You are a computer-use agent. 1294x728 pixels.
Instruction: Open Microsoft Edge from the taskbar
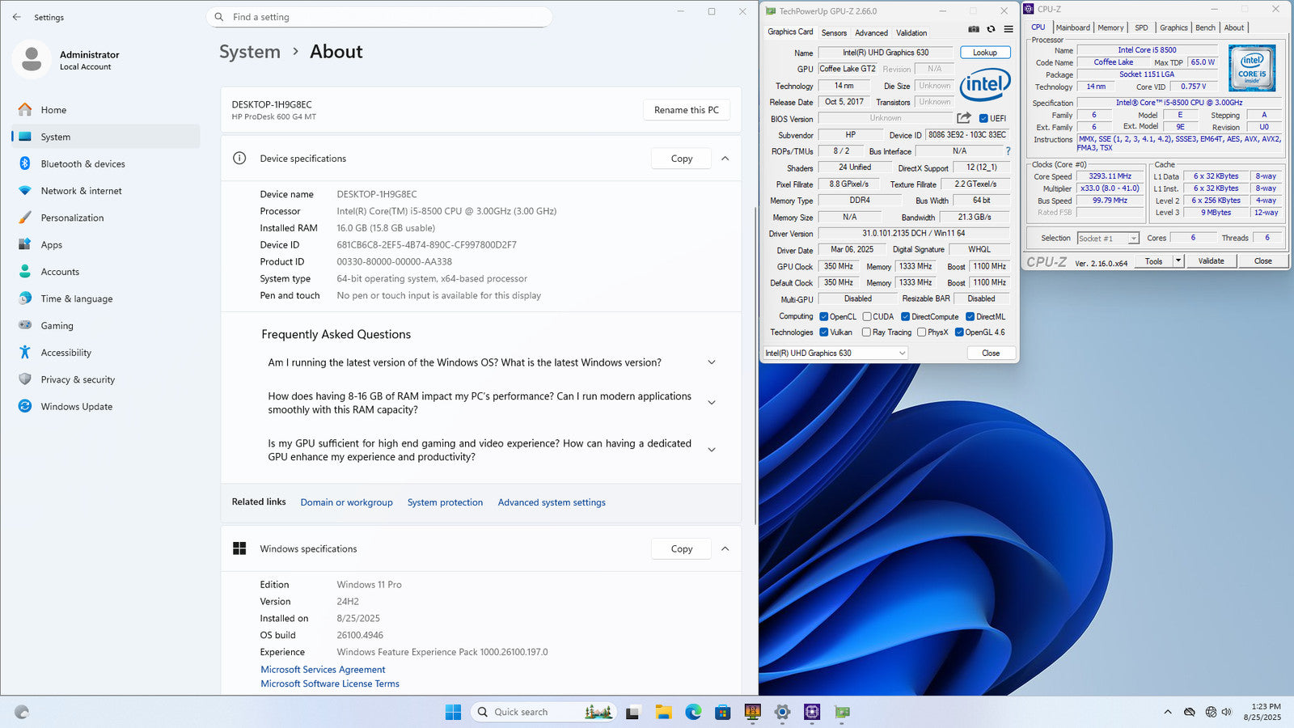click(x=693, y=712)
